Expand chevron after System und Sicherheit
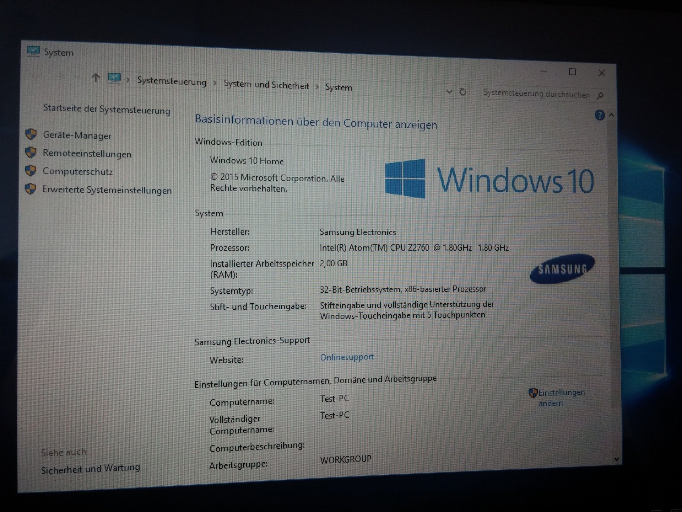This screenshot has height=512, width=682. 317,86
